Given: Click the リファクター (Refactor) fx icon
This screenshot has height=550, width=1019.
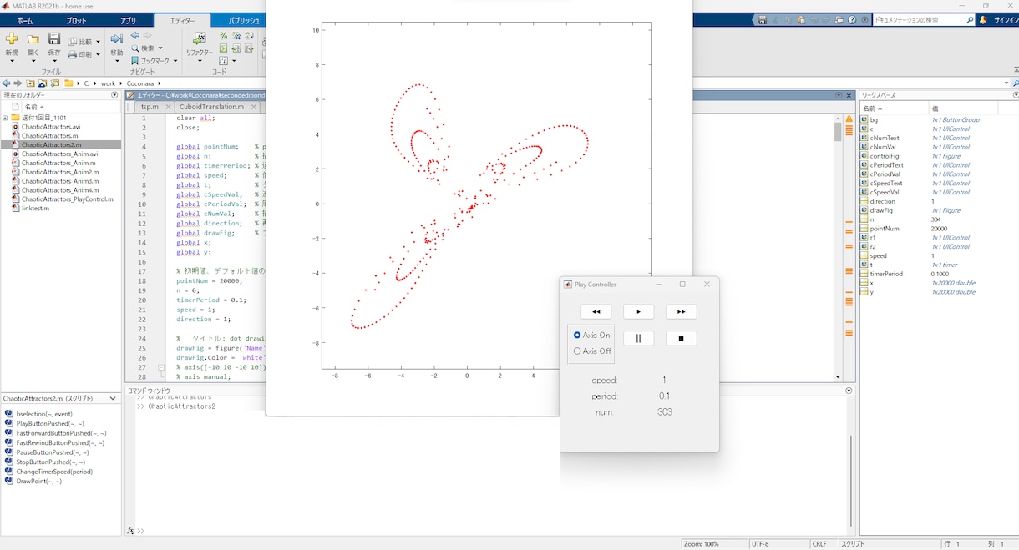Looking at the screenshot, I should coord(199,38).
